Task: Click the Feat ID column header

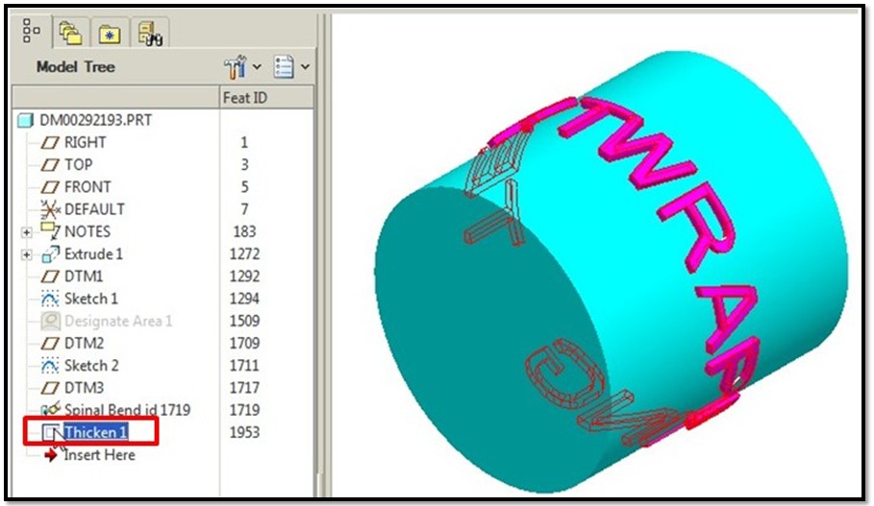Action: [x=266, y=97]
